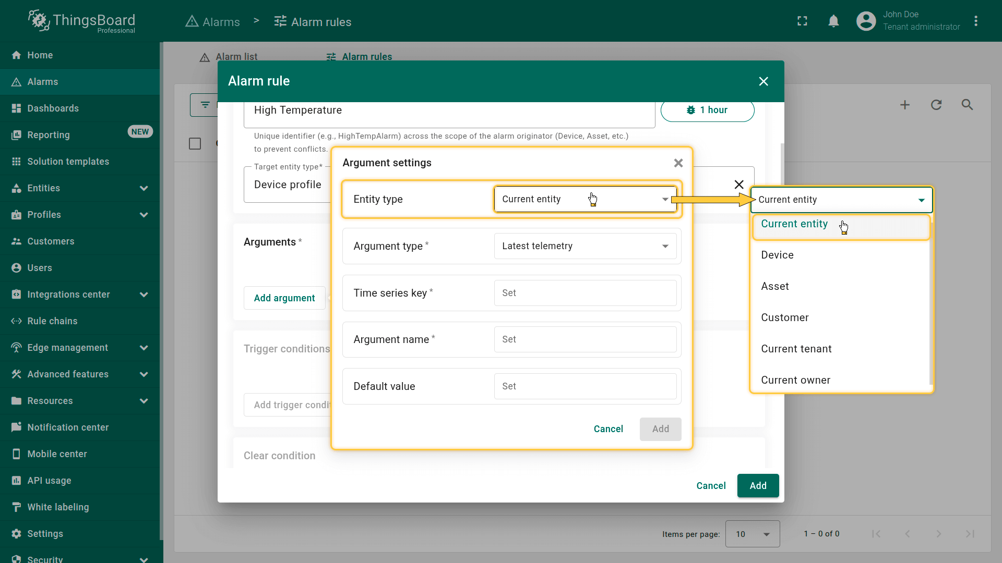Open the Rule chains sidebar item
1002x563 pixels.
[52, 321]
